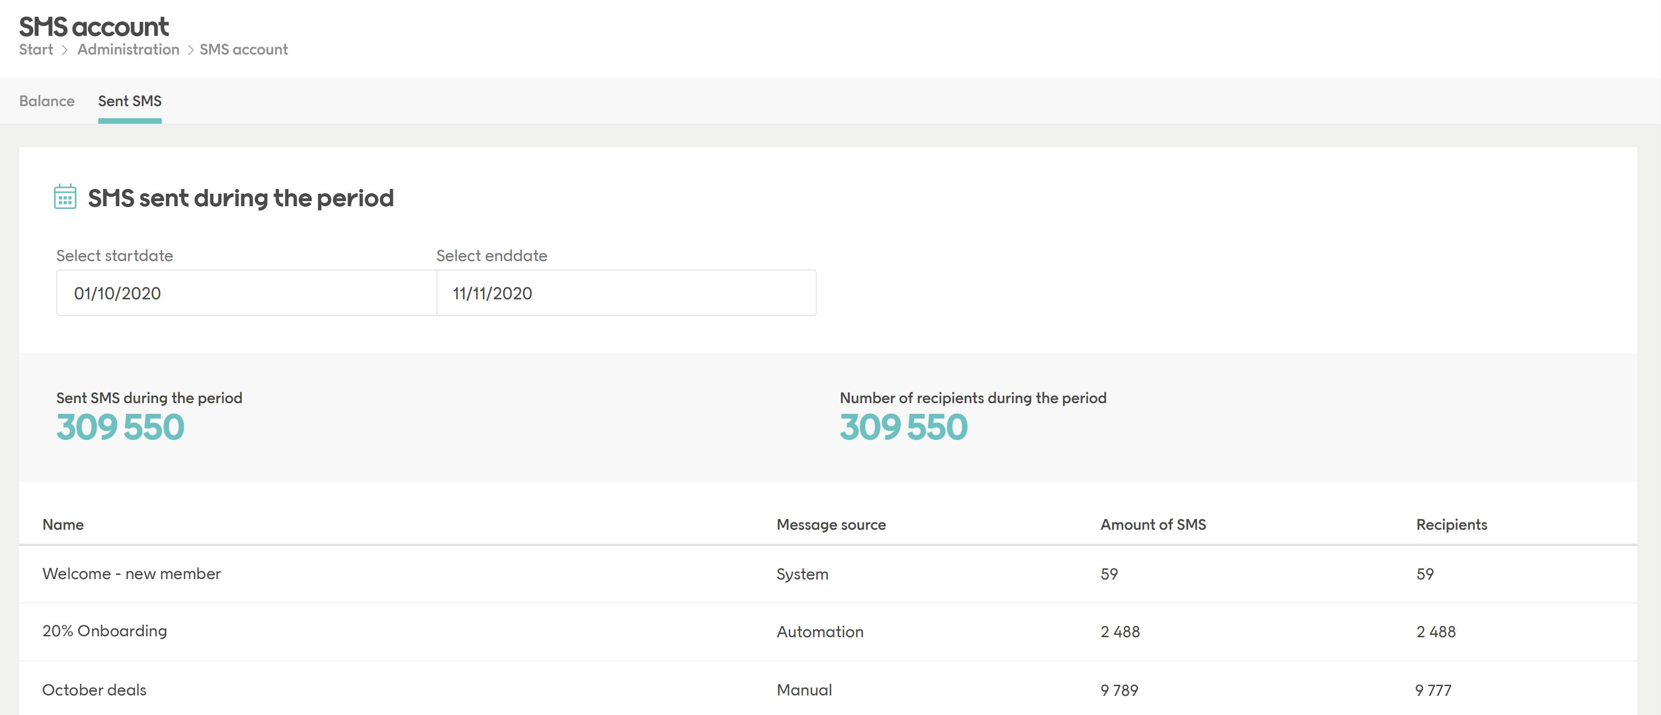Sort by the Recipients column header

click(x=1451, y=524)
